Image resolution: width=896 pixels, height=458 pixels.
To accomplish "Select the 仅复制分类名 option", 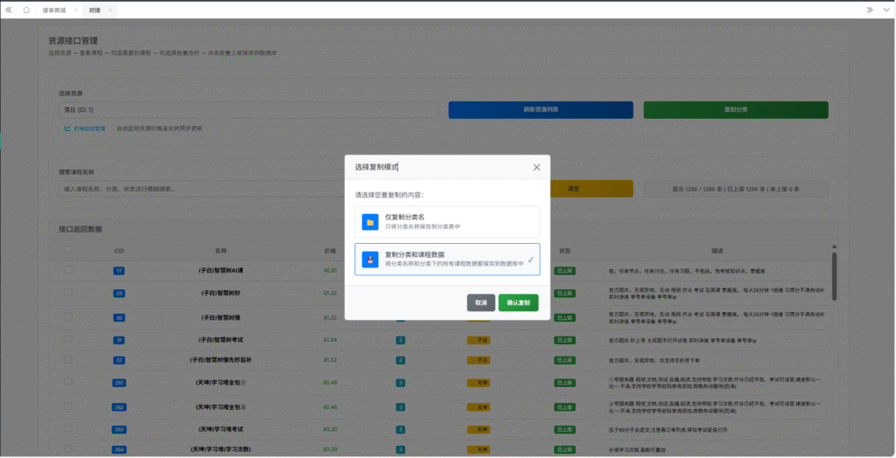I will [x=447, y=221].
